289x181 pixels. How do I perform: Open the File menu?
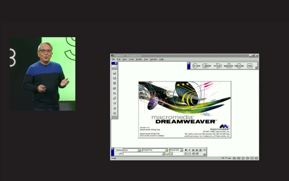click(x=113, y=59)
